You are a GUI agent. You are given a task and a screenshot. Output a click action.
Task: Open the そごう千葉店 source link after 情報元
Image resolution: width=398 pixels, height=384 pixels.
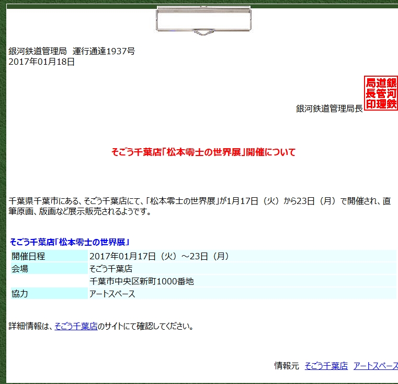pyautogui.click(x=326, y=366)
